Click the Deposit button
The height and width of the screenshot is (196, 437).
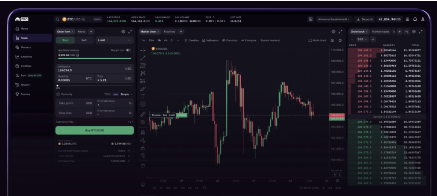tap(365, 19)
